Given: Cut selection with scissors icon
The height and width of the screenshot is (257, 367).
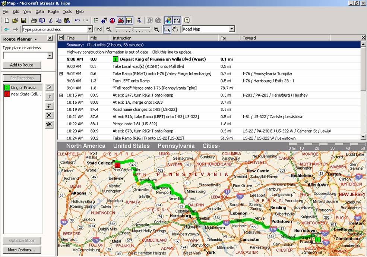Looking at the screenshot, I should (51, 21).
